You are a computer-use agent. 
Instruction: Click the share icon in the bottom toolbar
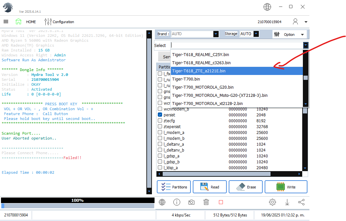click(301, 202)
